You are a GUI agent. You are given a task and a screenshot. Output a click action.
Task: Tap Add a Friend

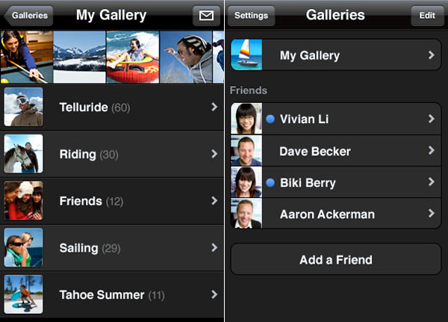click(335, 260)
